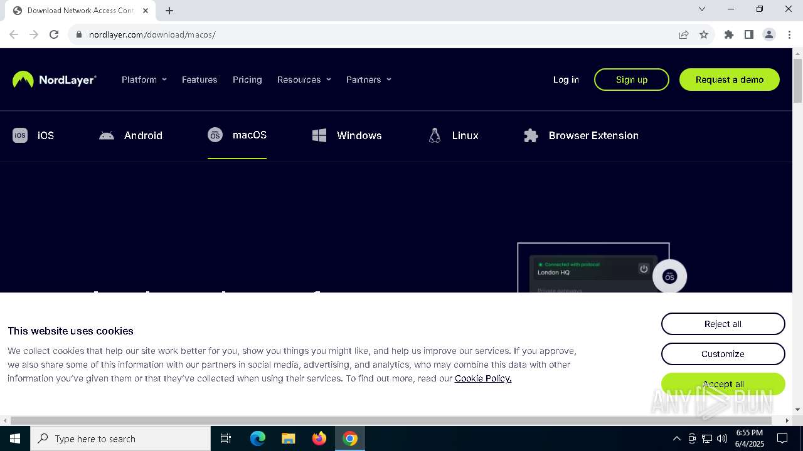The width and height of the screenshot is (803, 451).
Task: Open Chrome tab search chevron
Action: [702, 9]
